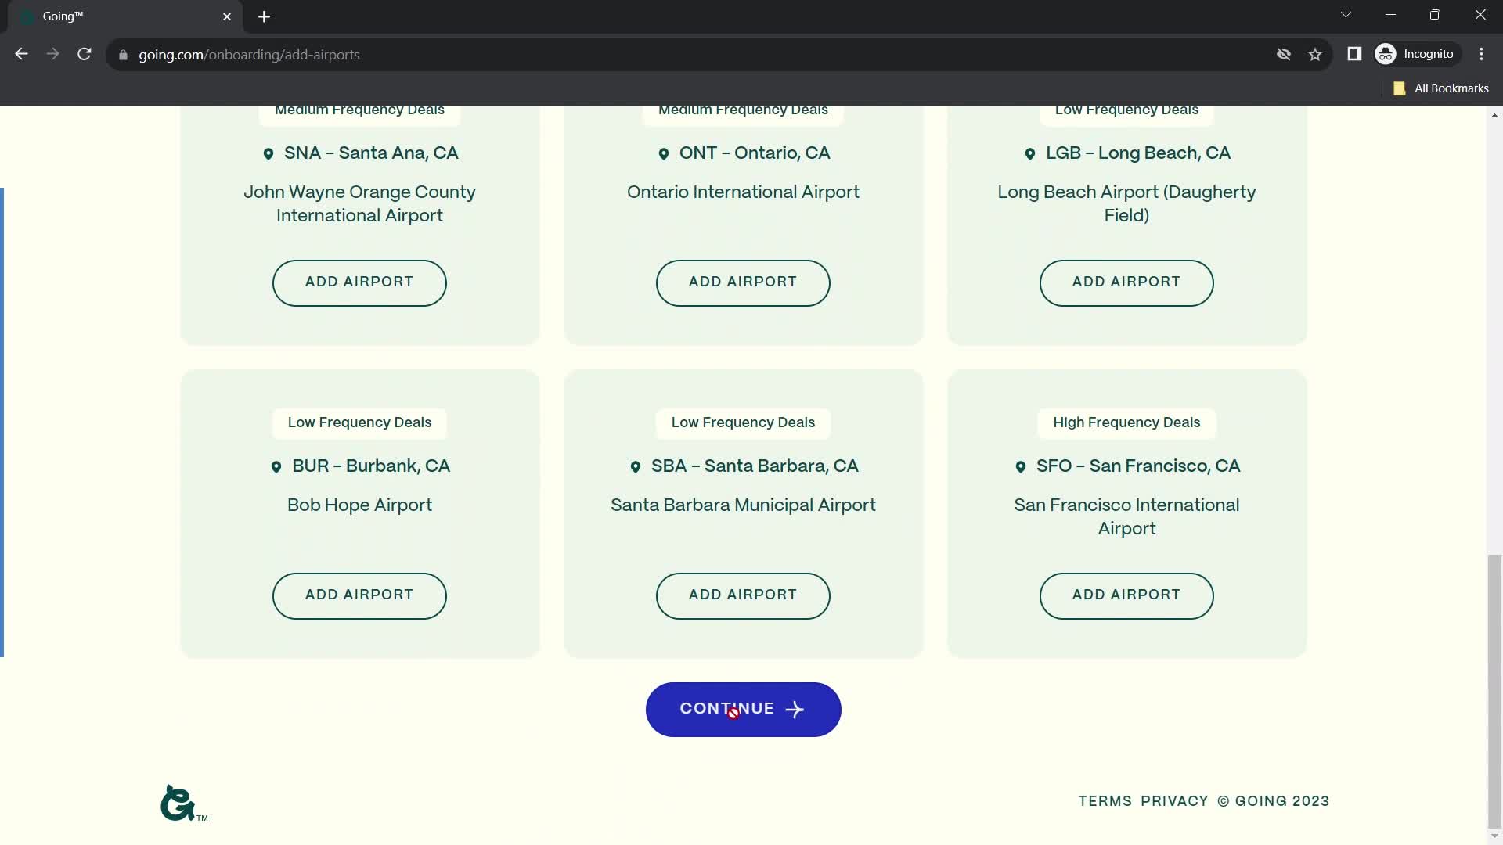Viewport: 1503px width, 845px height.
Task: Open TERMS link in footer
Action: [x=1105, y=800]
